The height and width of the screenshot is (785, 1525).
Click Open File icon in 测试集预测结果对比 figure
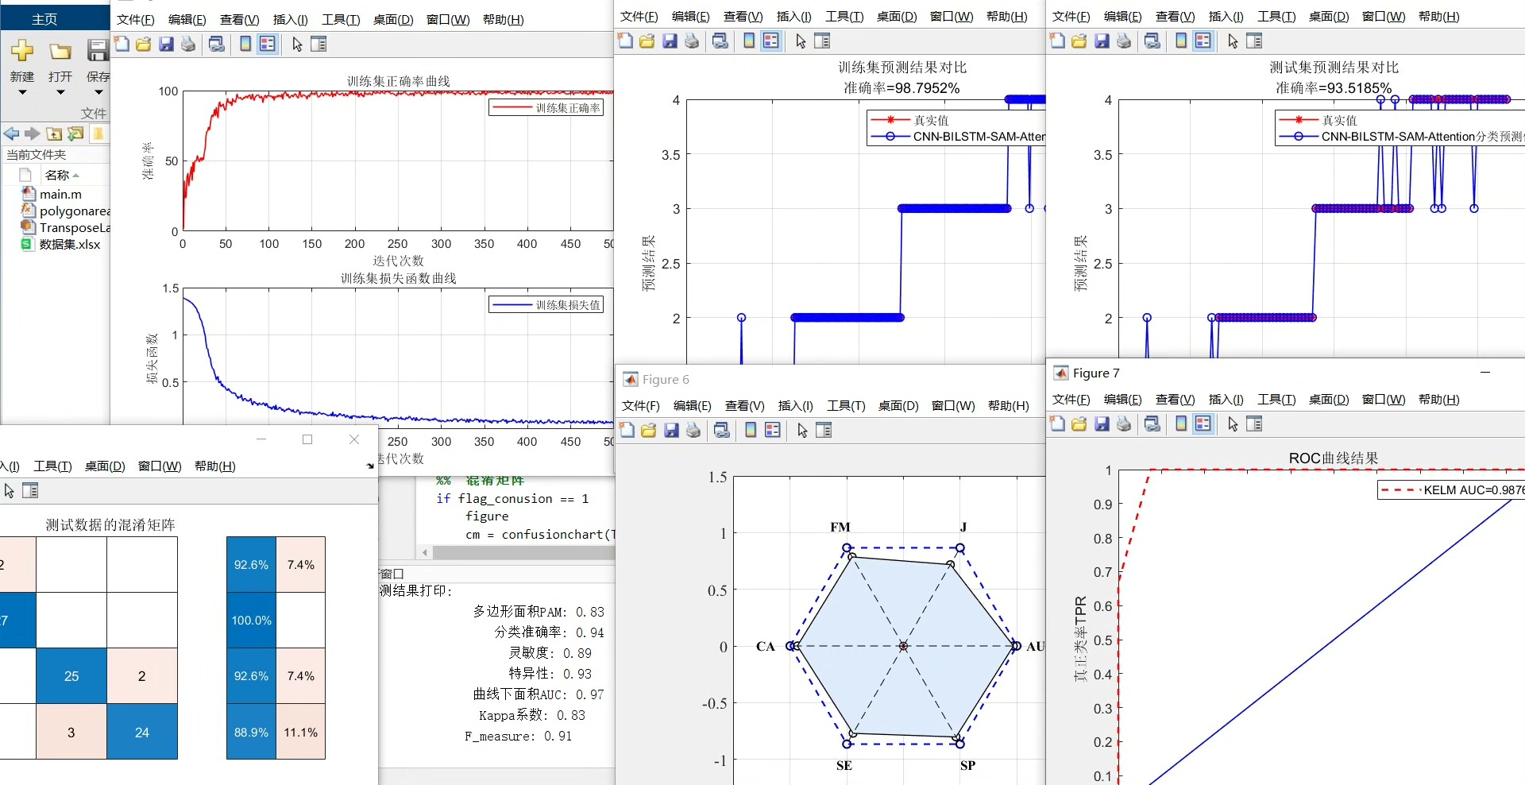coord(1079,41)
